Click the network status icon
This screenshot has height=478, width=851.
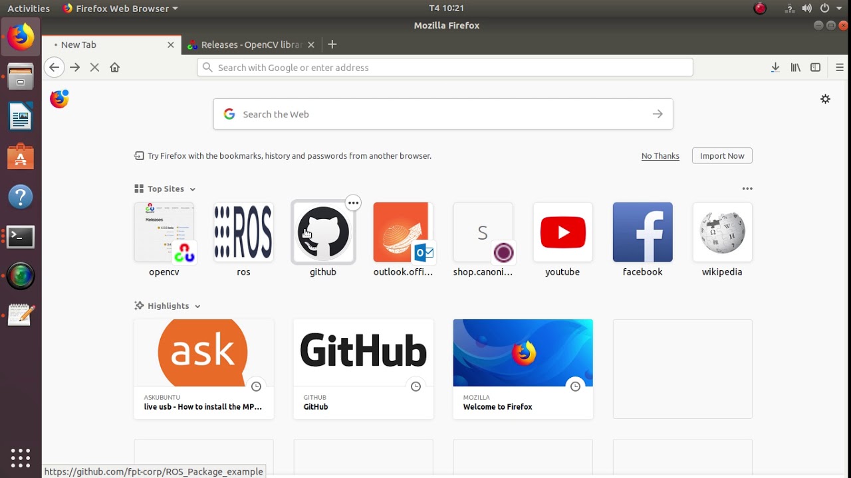coord(790,9)
